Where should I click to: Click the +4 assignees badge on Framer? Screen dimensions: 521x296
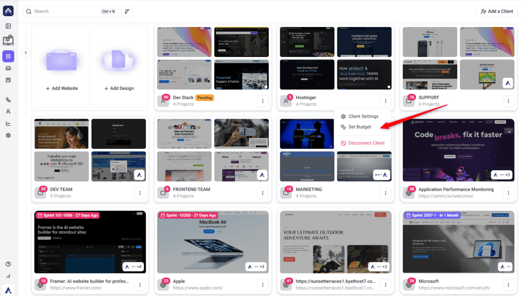(133, 267)
